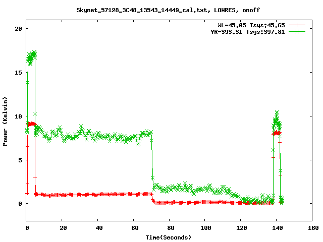Image resolution: width=323 pixels, height=242 pixels.
Task: Click the y-axis tick label 15
Action: coord(18,73)
